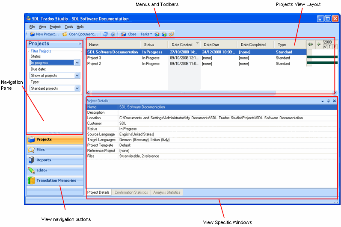Open the Tools menu
This screenshot has height=227, width=341.
click(69, 27)
